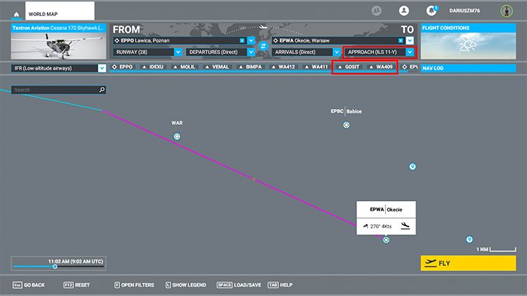Select the WAR waypoint marker on map
The width and height of the screenshot is (527, 296).
click(176, 137)
